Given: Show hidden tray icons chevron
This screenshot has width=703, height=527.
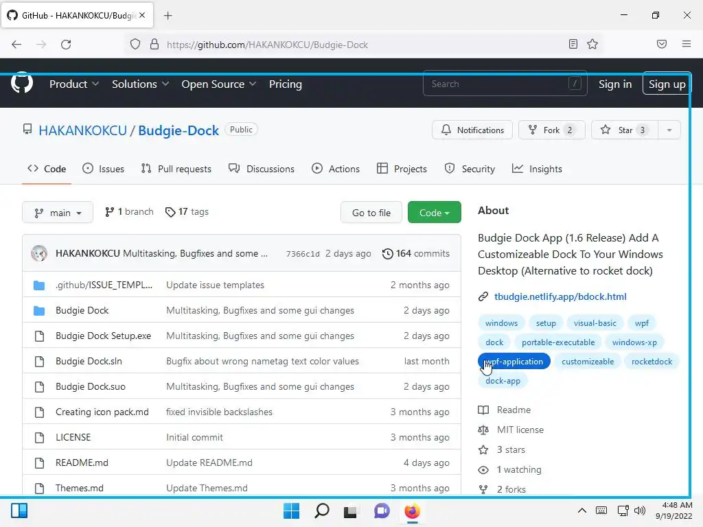Looking at the screenshot, I should [x=581, y=511].
